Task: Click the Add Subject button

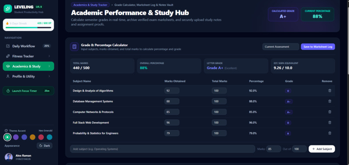Action: tap(322, 149)
